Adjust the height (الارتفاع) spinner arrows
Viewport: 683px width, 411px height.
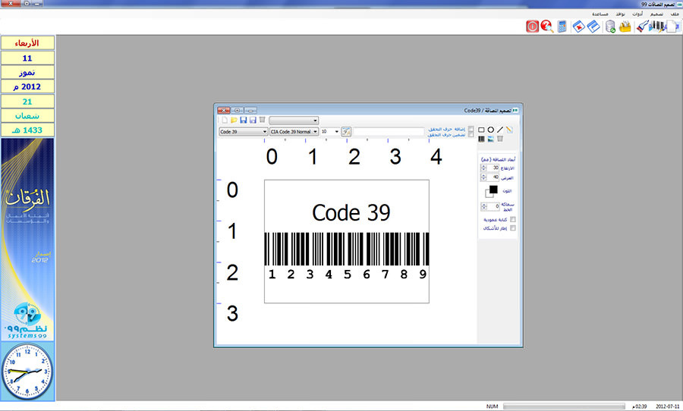483,168
